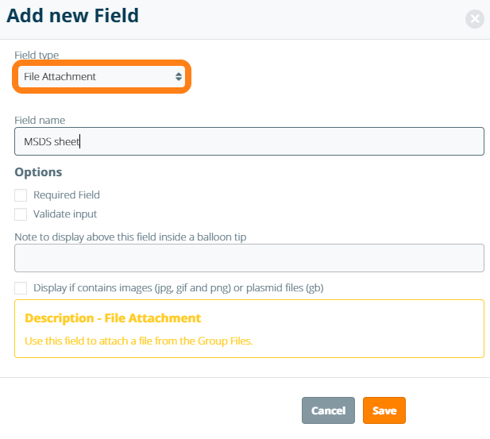Click the up-down arrows on Field type selector

pyautogui.click(x=179, y=77)
